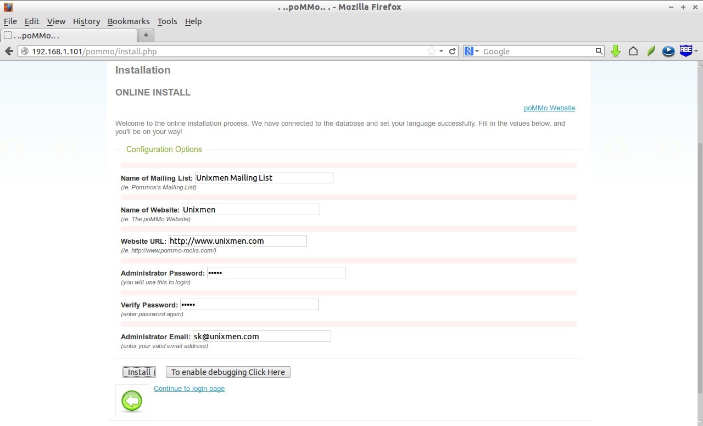
Task: Focus the Website URL field
Action: 237,240
